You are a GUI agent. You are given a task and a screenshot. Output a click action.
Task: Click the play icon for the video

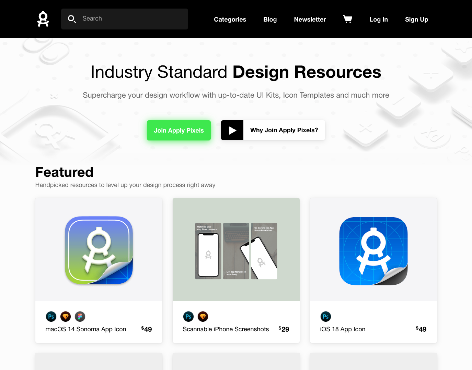(232, 130)
